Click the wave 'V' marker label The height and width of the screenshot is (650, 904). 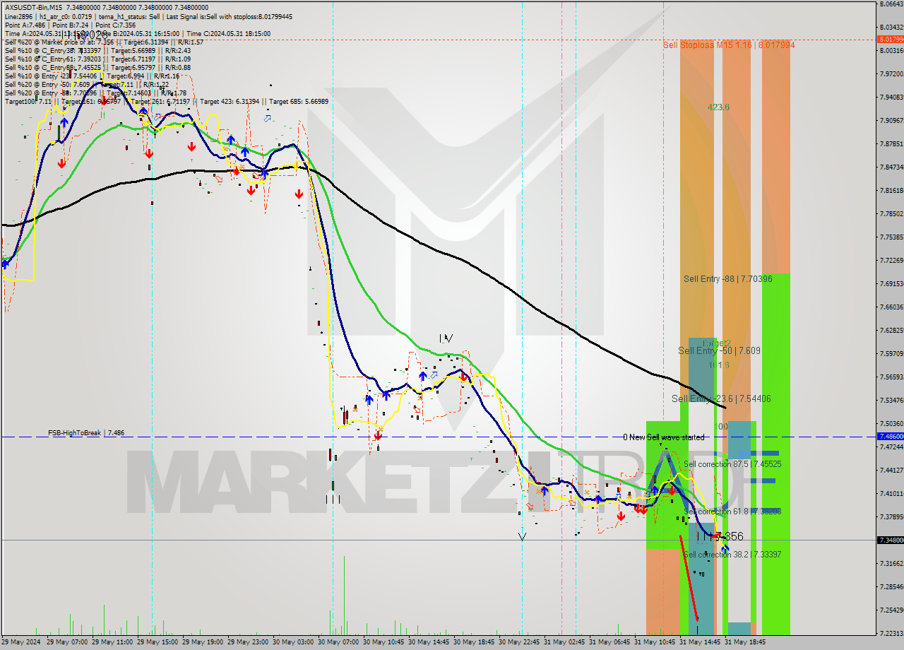(522, 537)
